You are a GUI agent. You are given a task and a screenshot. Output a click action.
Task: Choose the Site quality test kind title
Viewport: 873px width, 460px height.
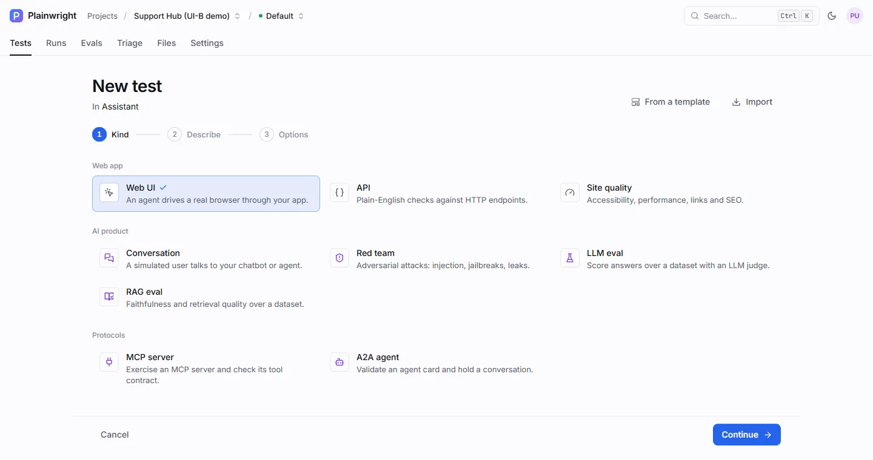(x=609, y=188)
